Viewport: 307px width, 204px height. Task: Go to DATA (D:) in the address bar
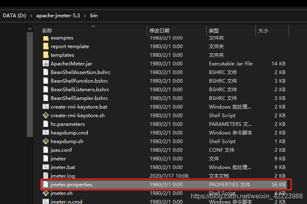pyautogui.click(x=14, y=16)
